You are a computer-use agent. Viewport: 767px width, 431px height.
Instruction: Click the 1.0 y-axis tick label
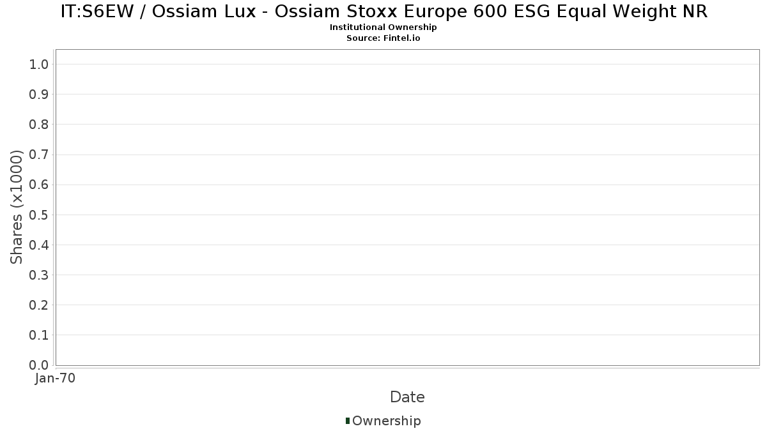(39, 64)
